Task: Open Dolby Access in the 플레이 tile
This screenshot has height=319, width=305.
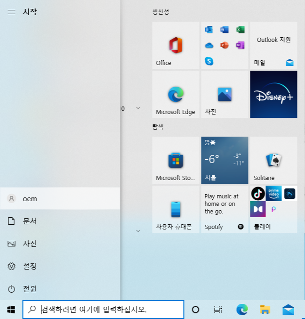Action: coord(258,209)
